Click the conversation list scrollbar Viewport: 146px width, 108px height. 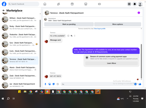pyautogui.click(x=40, y=54)
